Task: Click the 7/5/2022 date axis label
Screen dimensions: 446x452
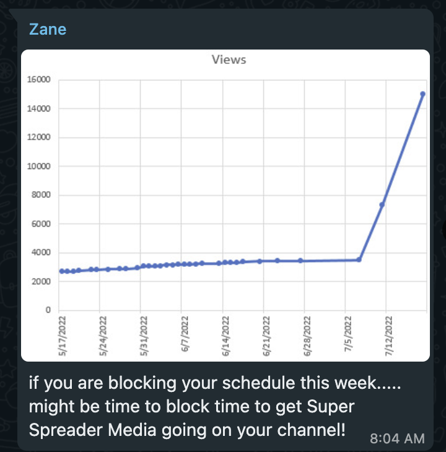Action: coord(348,334)
